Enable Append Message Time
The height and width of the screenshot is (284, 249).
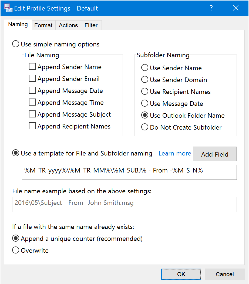(x=66, y=103)
